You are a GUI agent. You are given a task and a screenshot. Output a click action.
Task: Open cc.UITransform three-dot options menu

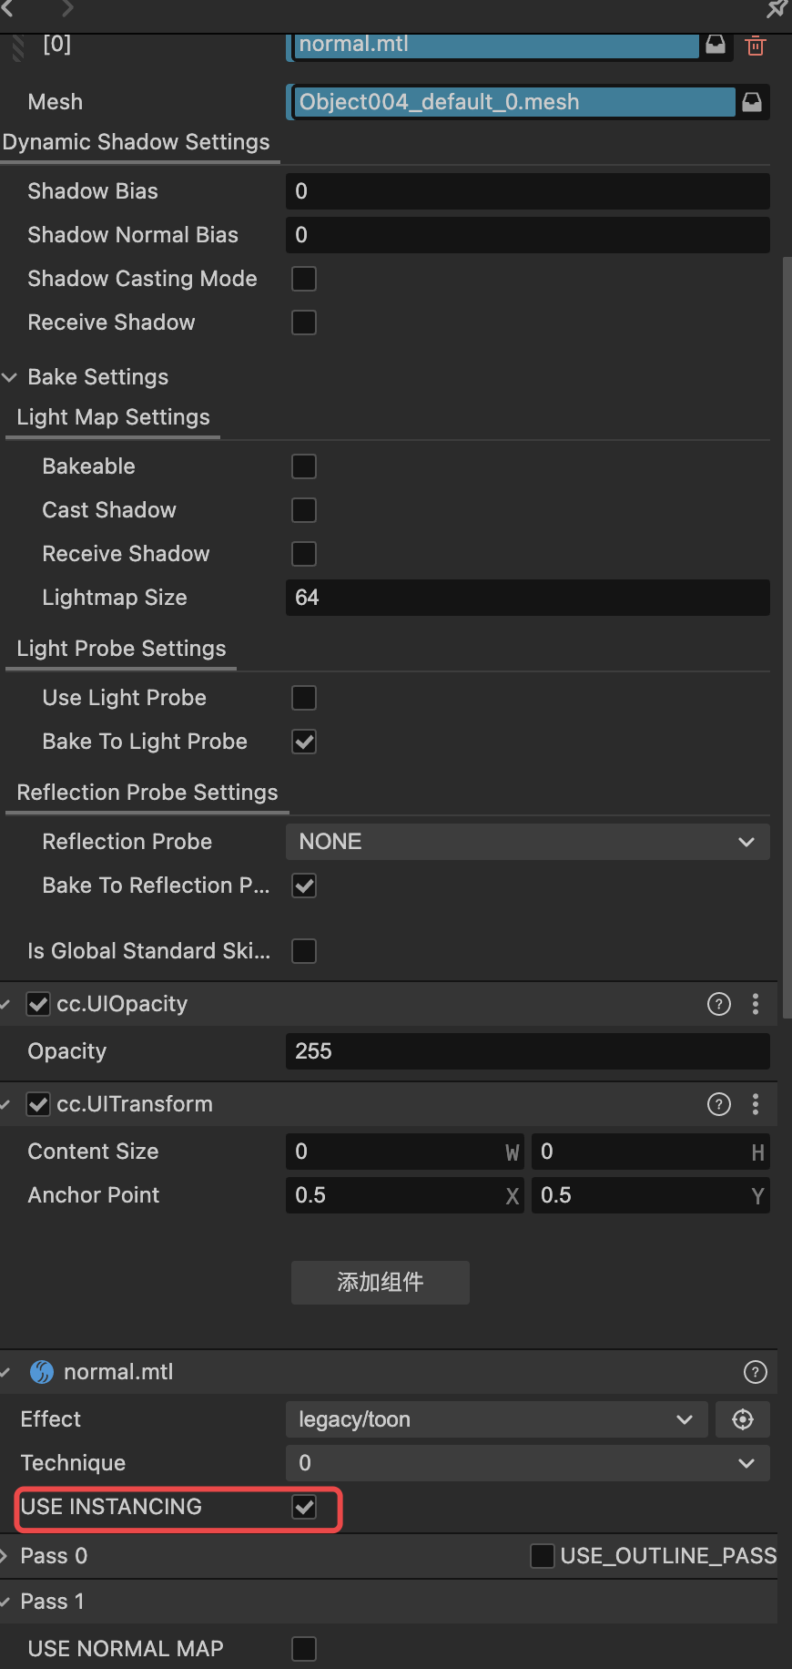click(756, 1104)
